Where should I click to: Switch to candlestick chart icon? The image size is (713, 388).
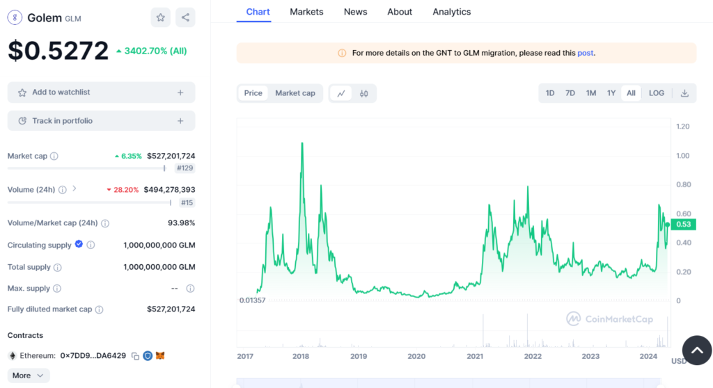pyautogui.click(x=363, y=93)
